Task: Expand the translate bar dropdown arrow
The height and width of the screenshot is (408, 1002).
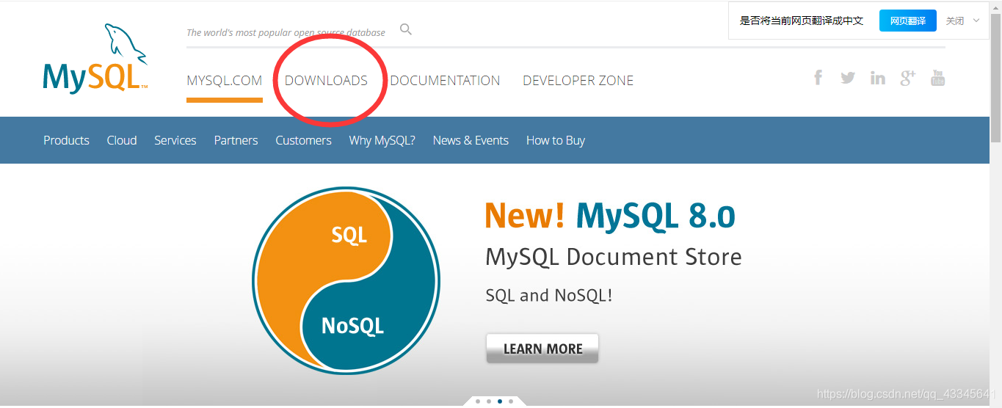Action: 976,21
